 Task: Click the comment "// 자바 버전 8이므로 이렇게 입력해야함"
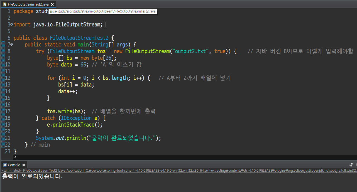[x=300, y=51]
